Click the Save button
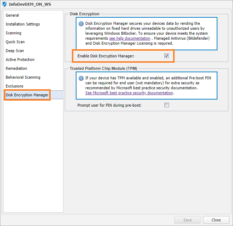Viewport: 233px width, 226px height. tap(187, 220)
